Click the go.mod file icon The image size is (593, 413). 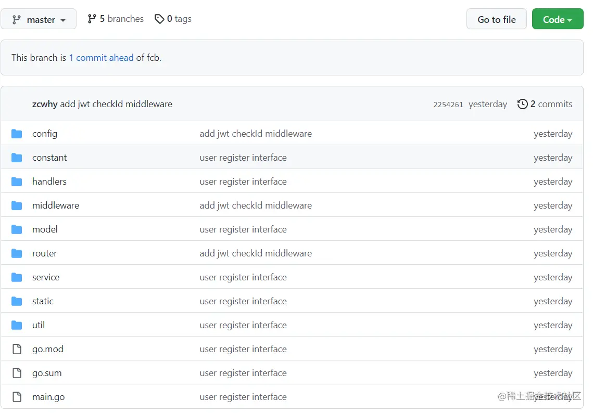click(x=17, y=349)
